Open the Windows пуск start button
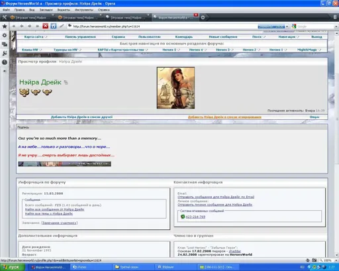 click(13, 267)
